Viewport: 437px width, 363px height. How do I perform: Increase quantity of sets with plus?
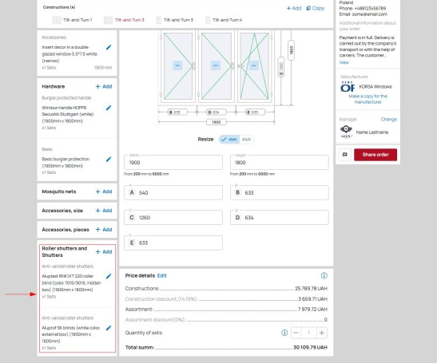coord(322,333)
